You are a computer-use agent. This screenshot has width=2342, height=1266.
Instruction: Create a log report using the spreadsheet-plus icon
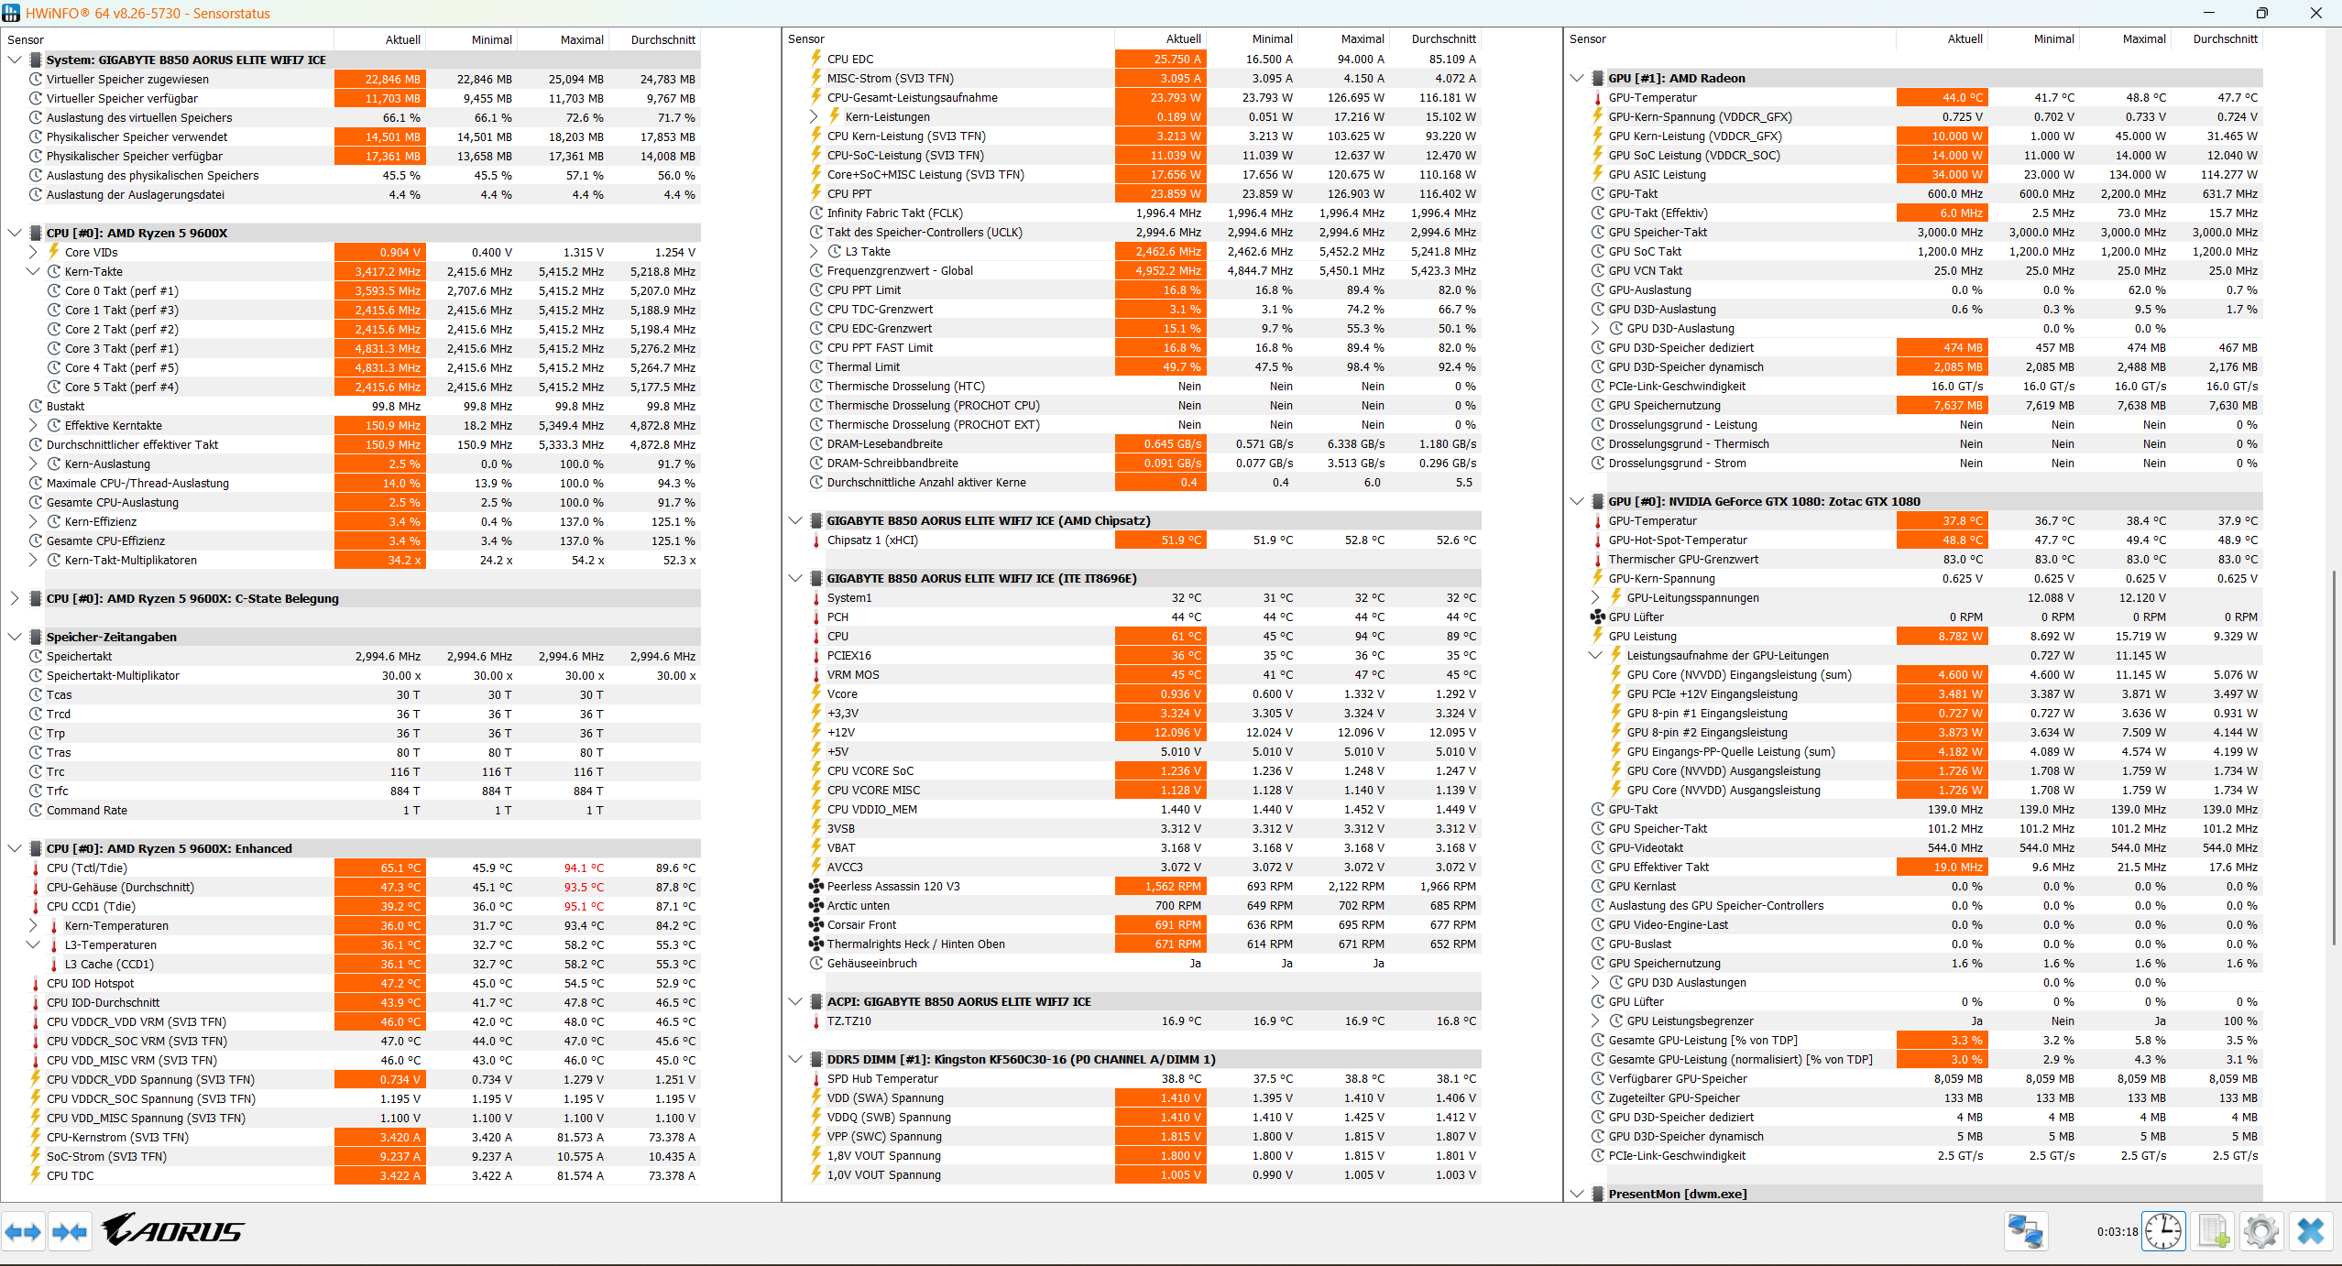tap(2213, 1231)
